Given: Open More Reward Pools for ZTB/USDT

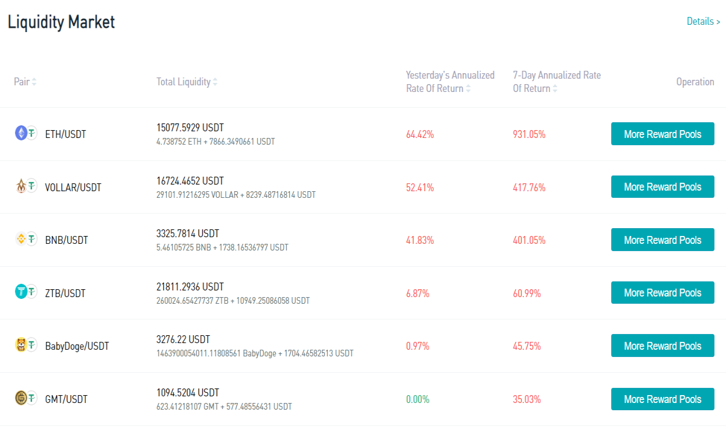Looking at the screenshot, I should point(662,292).
